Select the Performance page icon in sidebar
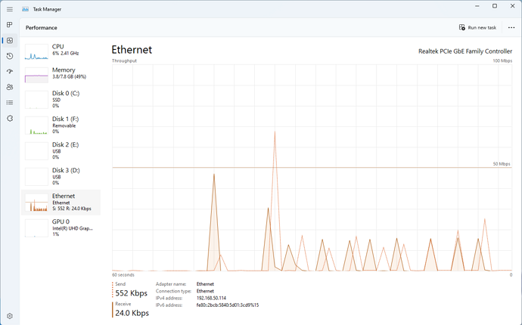522x325 pixels. [10, 40]
